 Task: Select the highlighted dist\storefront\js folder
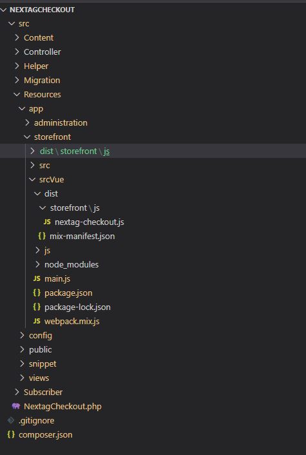pos(153,151)
